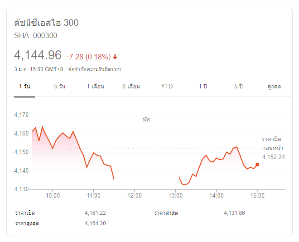Click the −7.28 (0.18%) change value

[x=88, y=57]
